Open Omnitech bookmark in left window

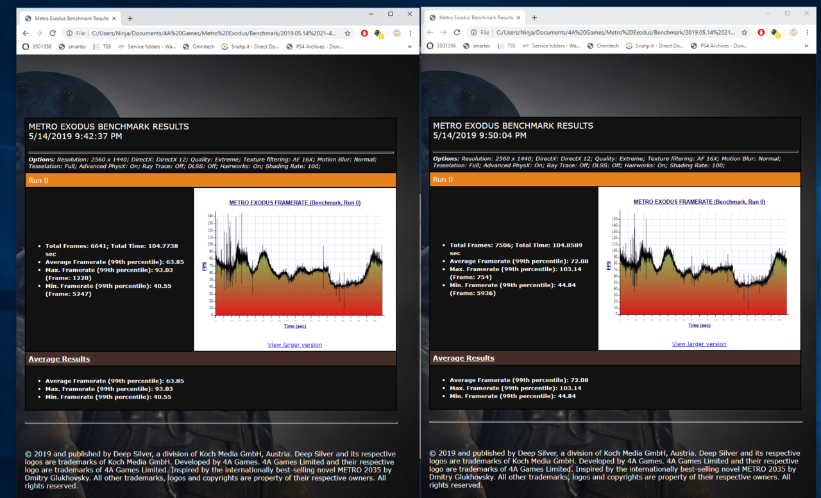199,46
